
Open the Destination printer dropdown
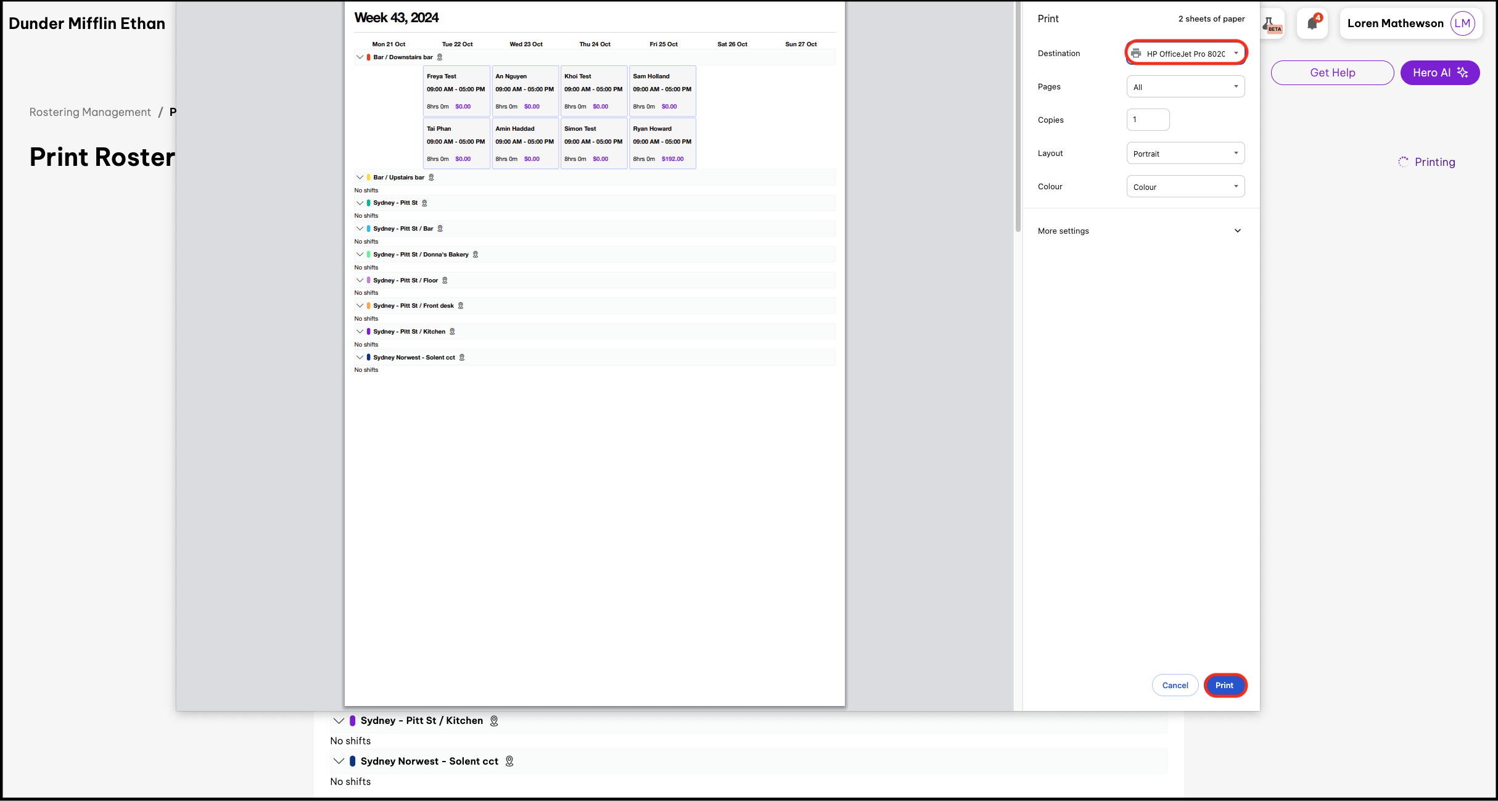pyautogui.click(x=1185, y=54)
